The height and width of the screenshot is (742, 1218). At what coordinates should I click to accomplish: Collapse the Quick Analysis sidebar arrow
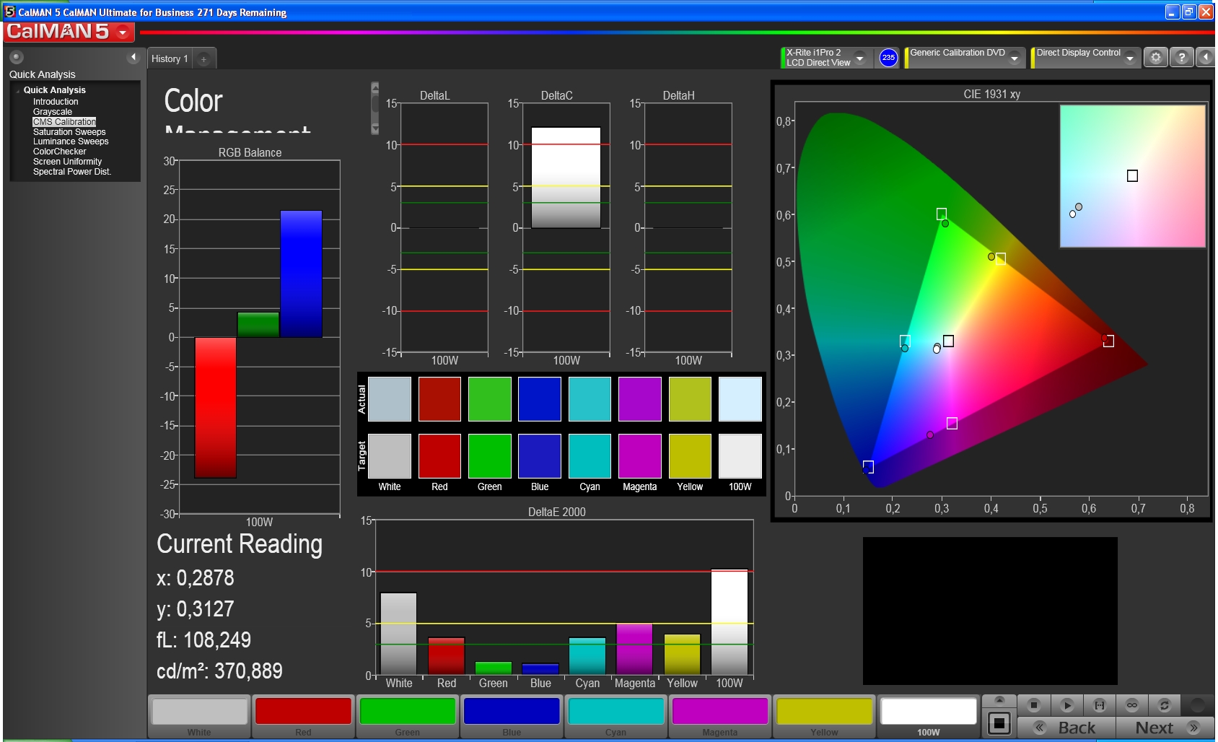point(133,57)
